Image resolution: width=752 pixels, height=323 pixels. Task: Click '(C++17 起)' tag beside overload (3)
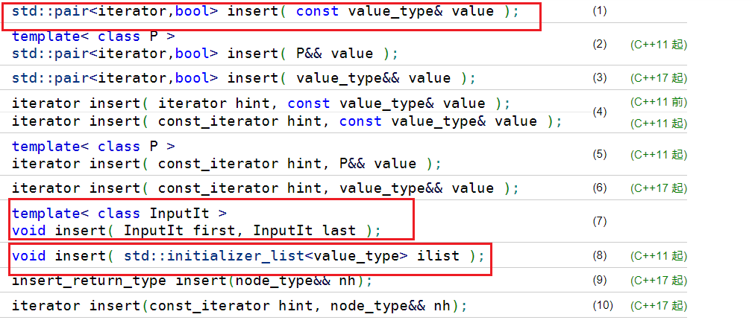pos(659,78)
